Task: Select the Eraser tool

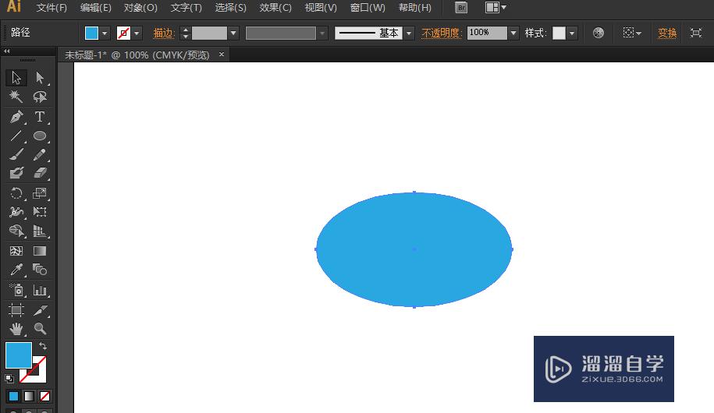Action: coord(40,173)
